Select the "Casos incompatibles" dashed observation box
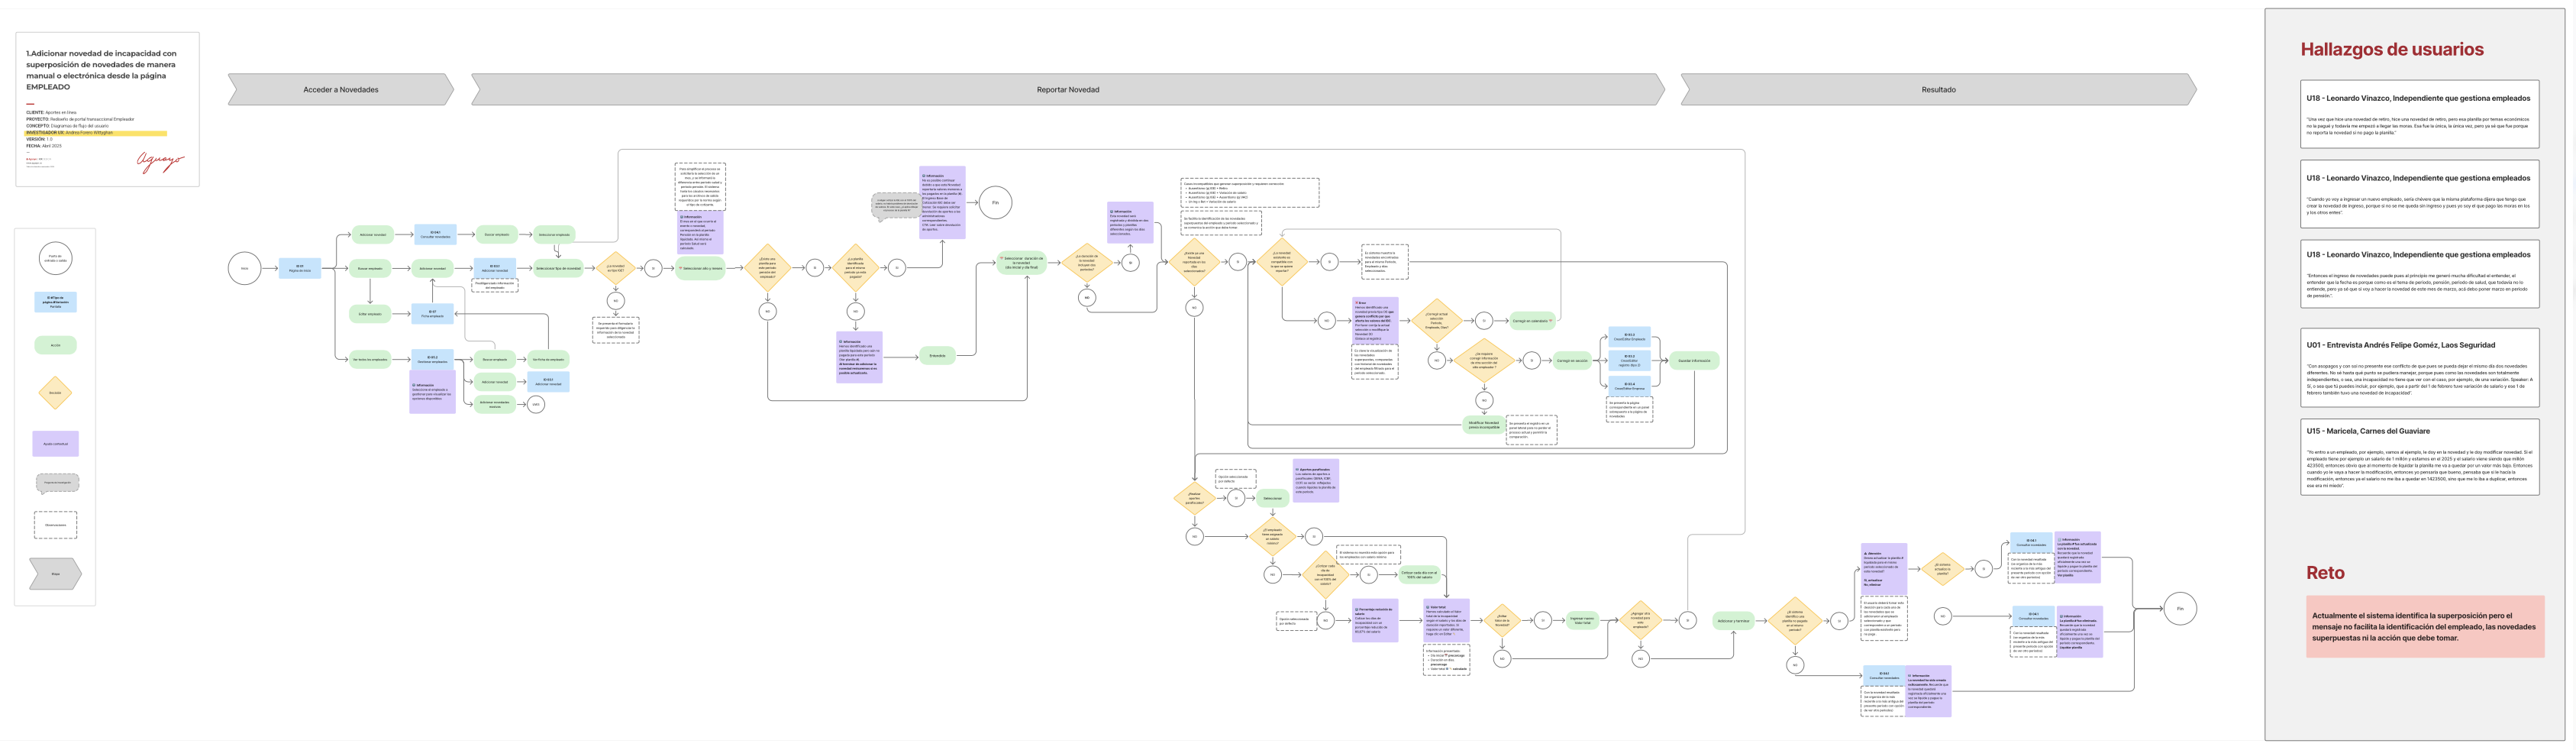The width and height of the screenshot is (2576, 750). tap(1250, 192)
